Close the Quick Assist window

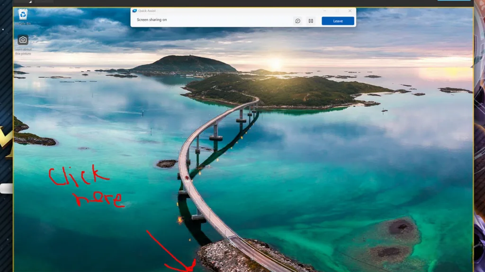[350, 11]
